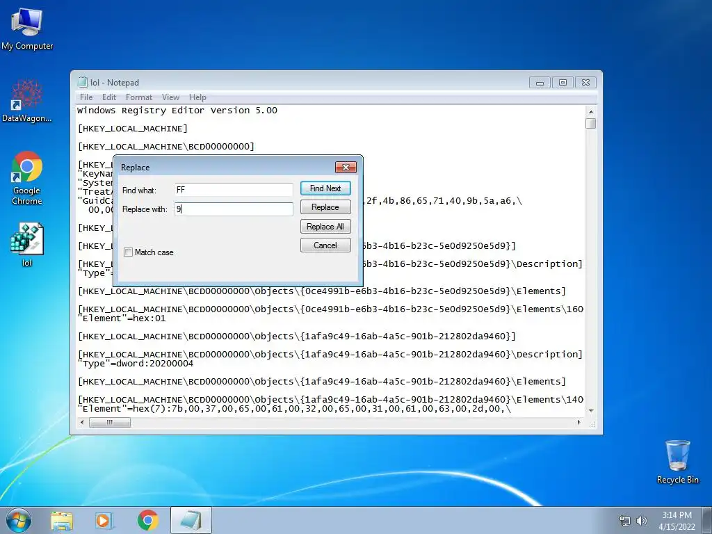Click the "Element"=hex:01 line
Screen dimensions: 712x534
pyautogui.click(x=122, y=318)
